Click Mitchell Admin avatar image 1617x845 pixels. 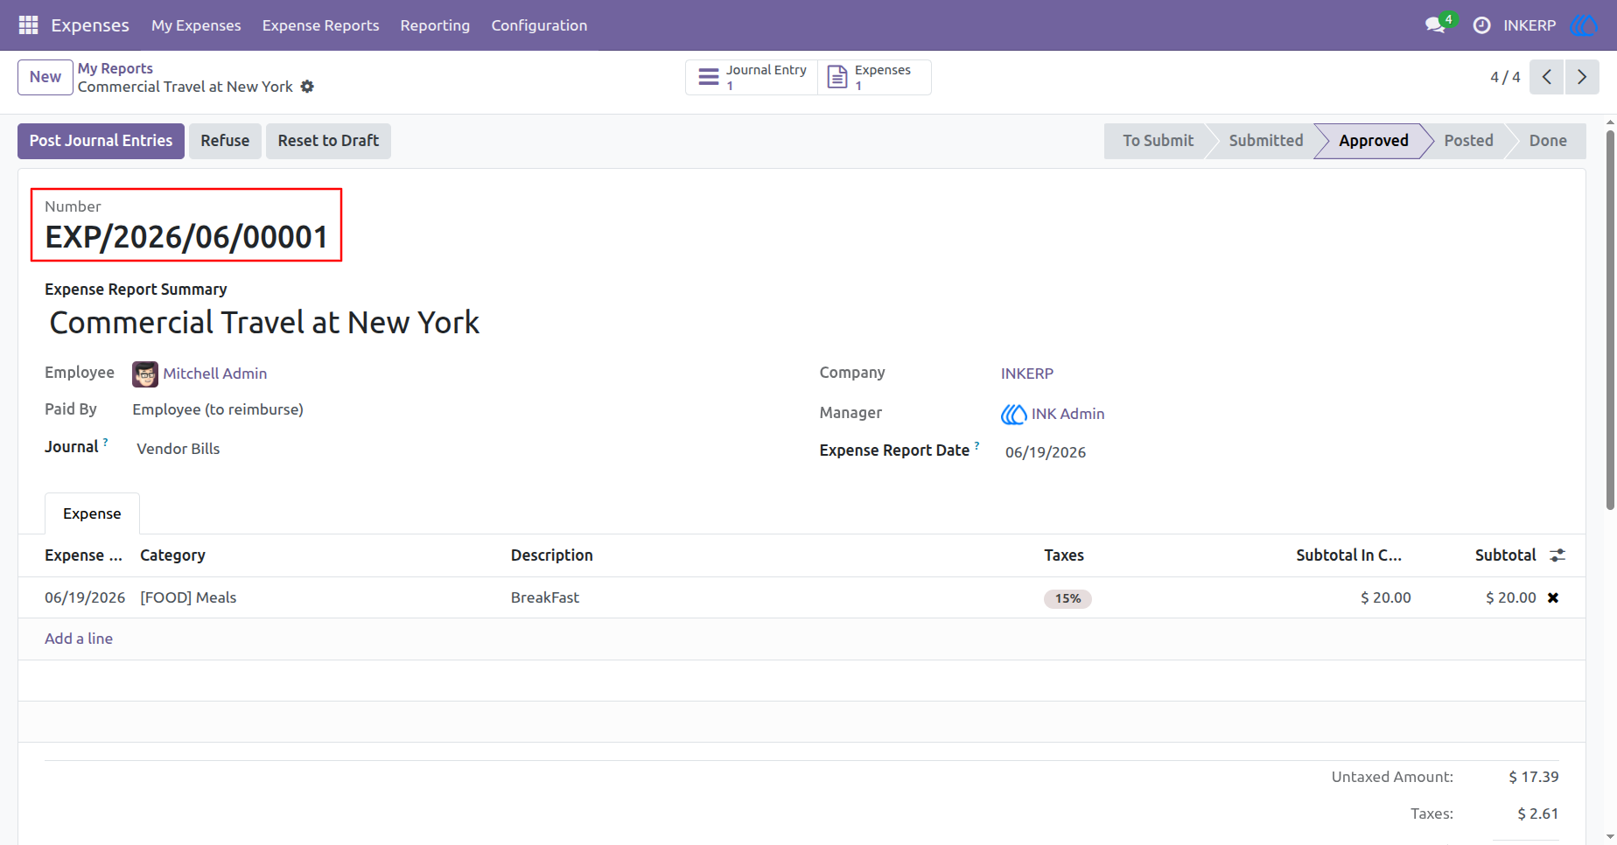(x=145, y=374)
